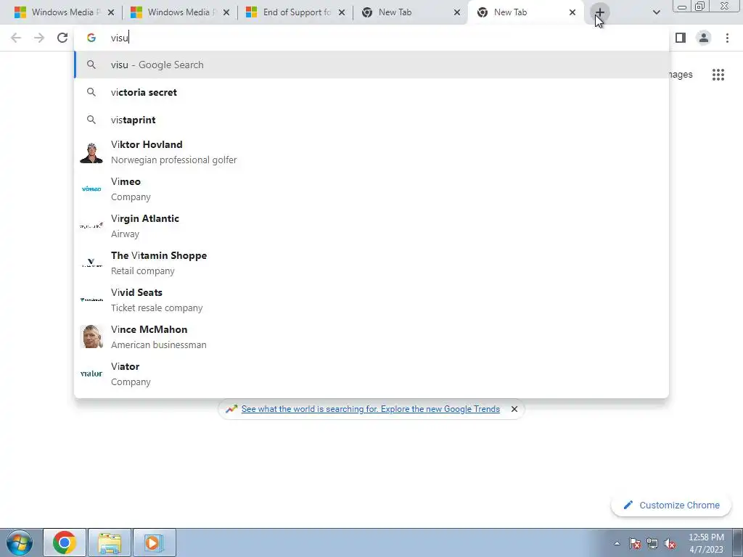Choose the Vimeo company suggestion

(x=371, y=189)
